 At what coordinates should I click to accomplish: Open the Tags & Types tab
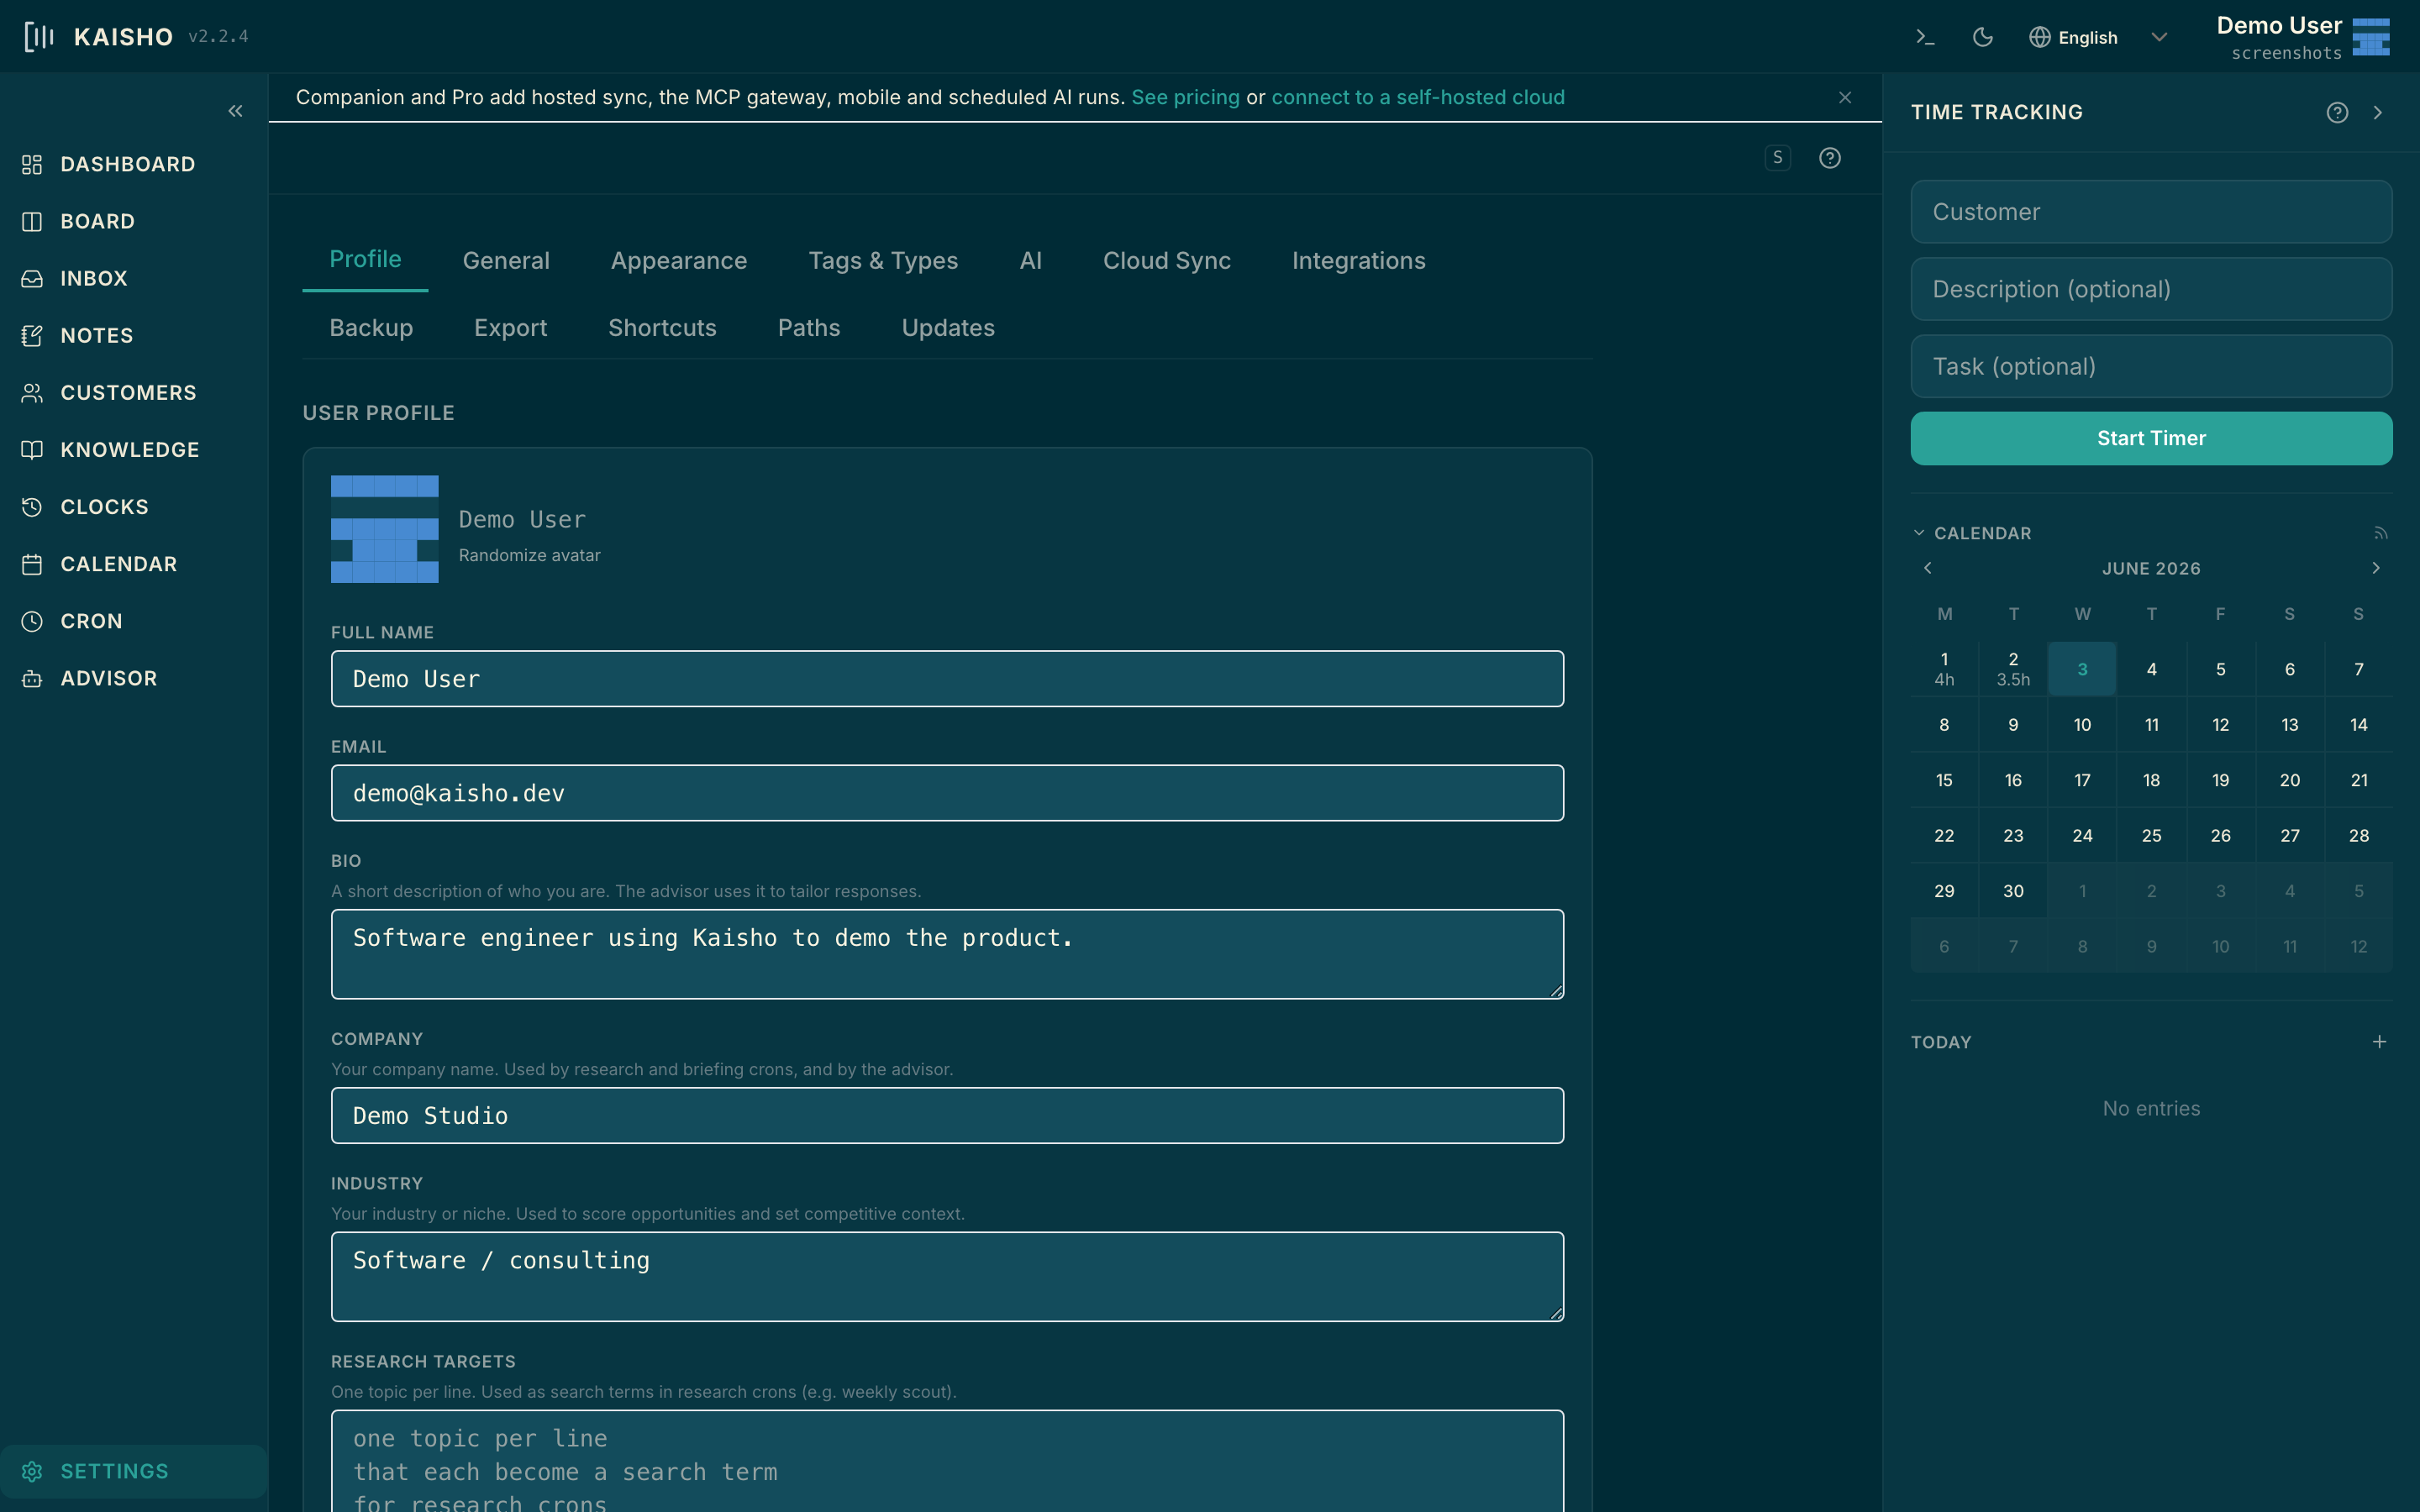click(883, 261)
